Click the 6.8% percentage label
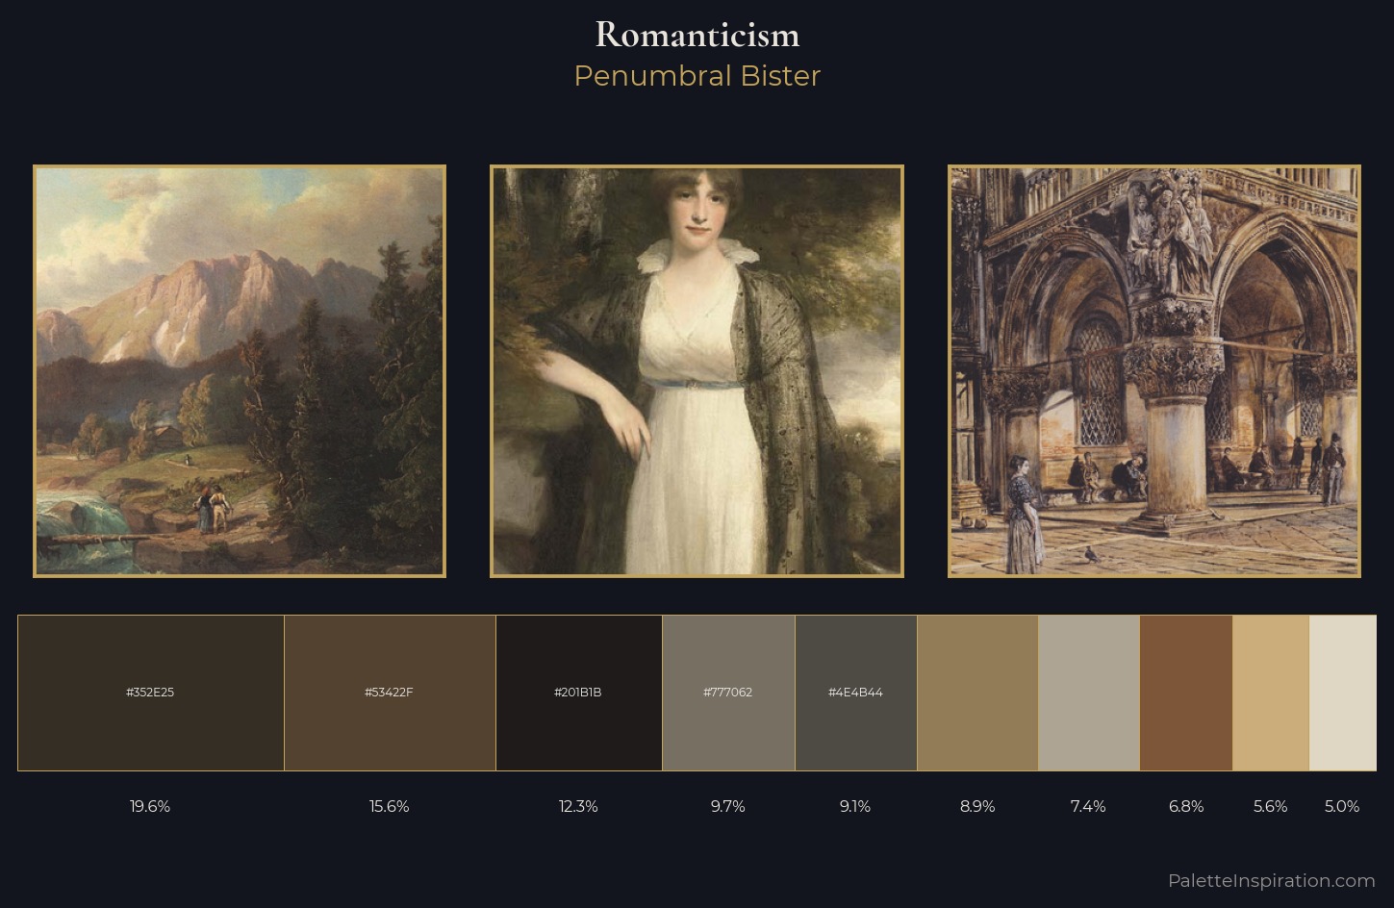This screenshot has height=908, width=1394. pos(1186,806)
